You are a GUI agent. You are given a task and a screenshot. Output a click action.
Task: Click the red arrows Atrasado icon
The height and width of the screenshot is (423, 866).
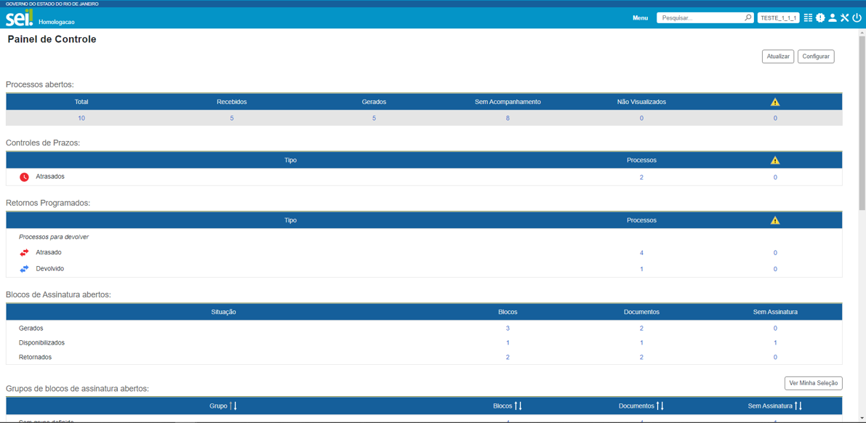(24, 253)
